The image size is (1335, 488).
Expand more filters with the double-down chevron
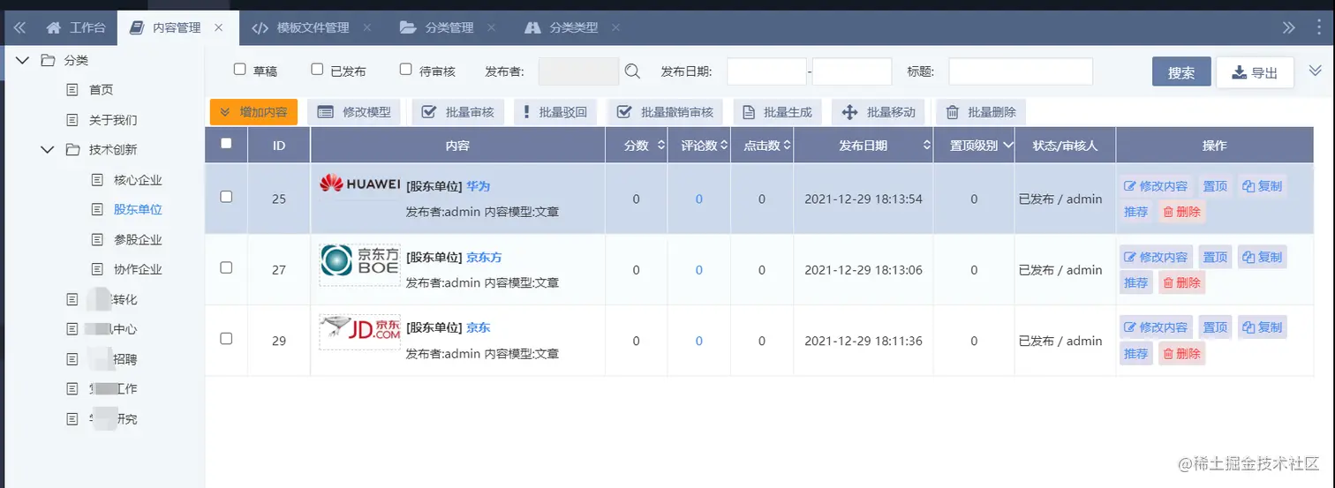tap(1315, 71)
